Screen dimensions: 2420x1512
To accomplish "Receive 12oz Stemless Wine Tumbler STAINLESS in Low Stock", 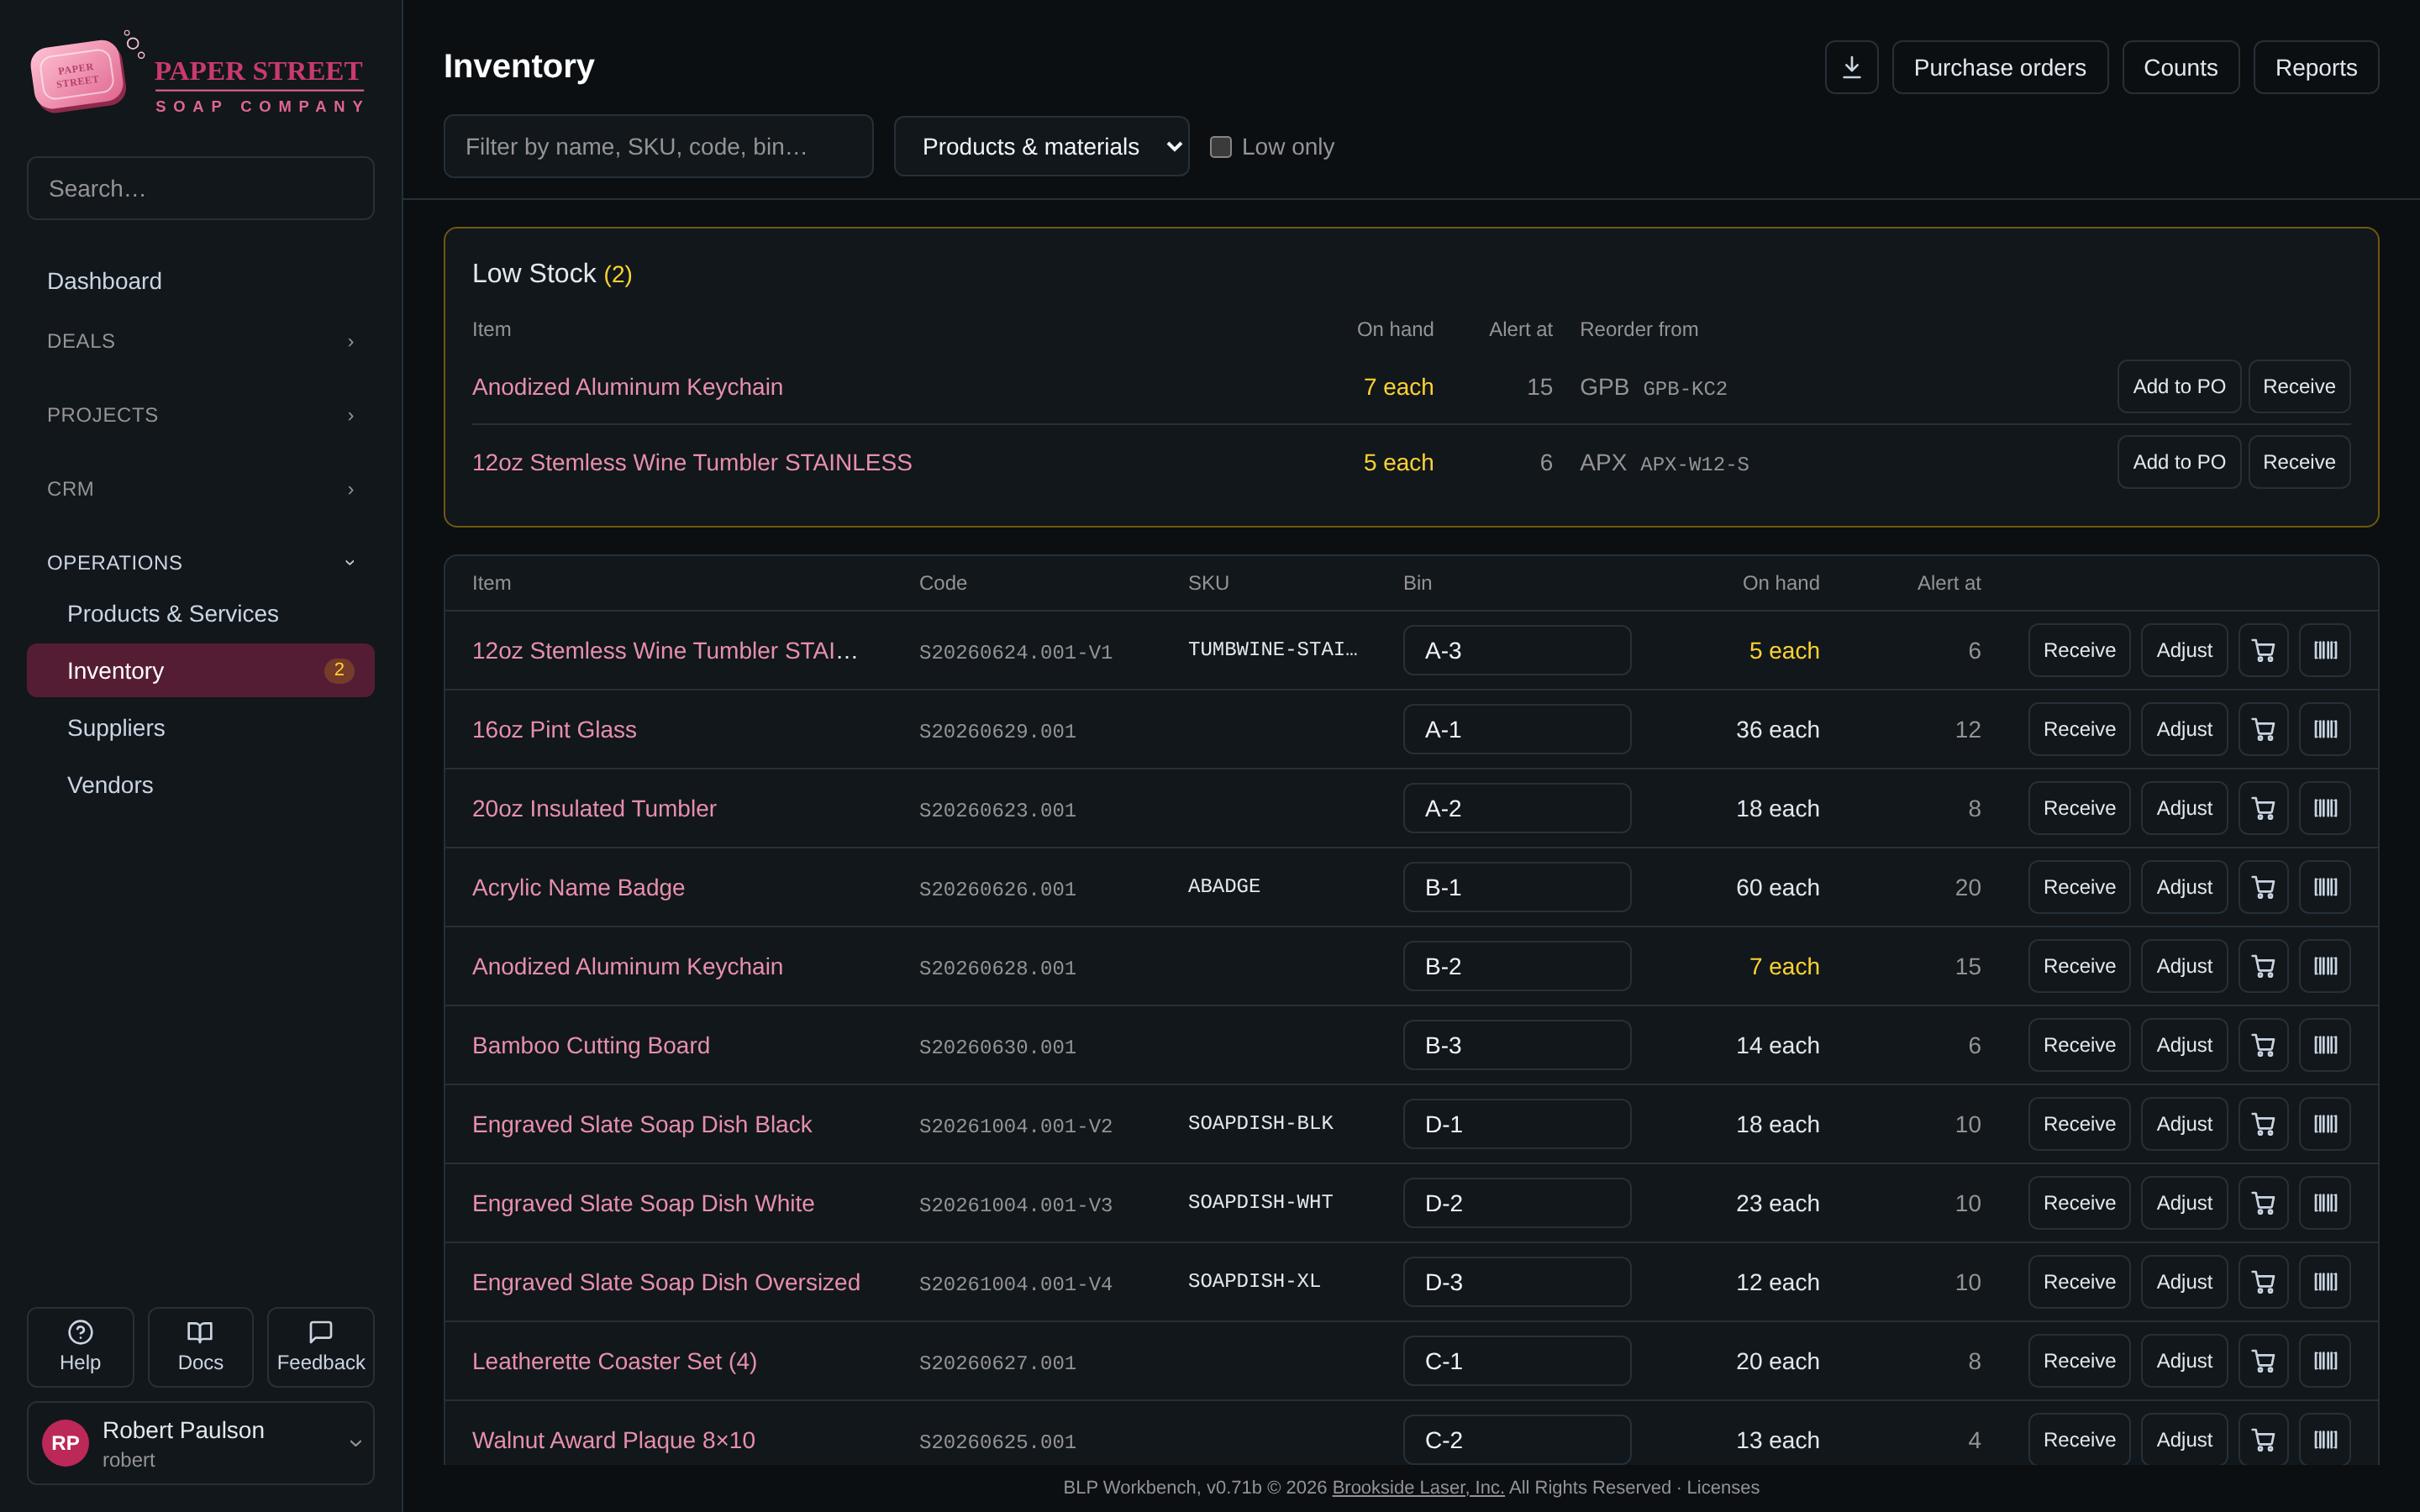I will [2299, 462].
